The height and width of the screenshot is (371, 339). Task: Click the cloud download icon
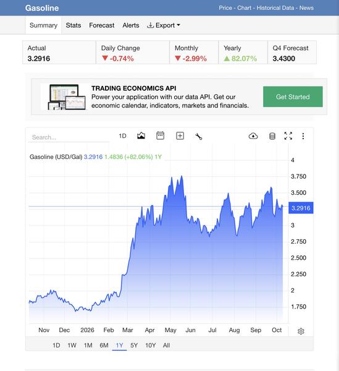[253, 136]
